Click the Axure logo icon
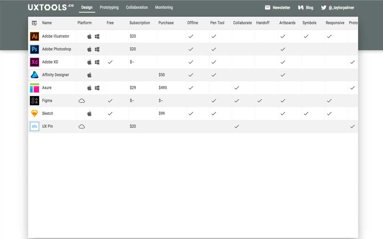 35,88
